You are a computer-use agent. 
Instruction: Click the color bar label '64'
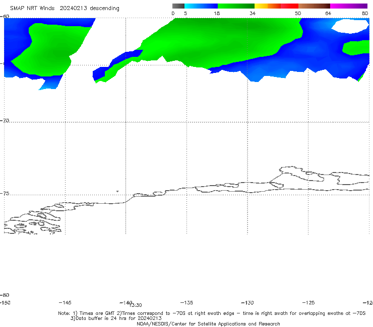click(x=328, y=13)
